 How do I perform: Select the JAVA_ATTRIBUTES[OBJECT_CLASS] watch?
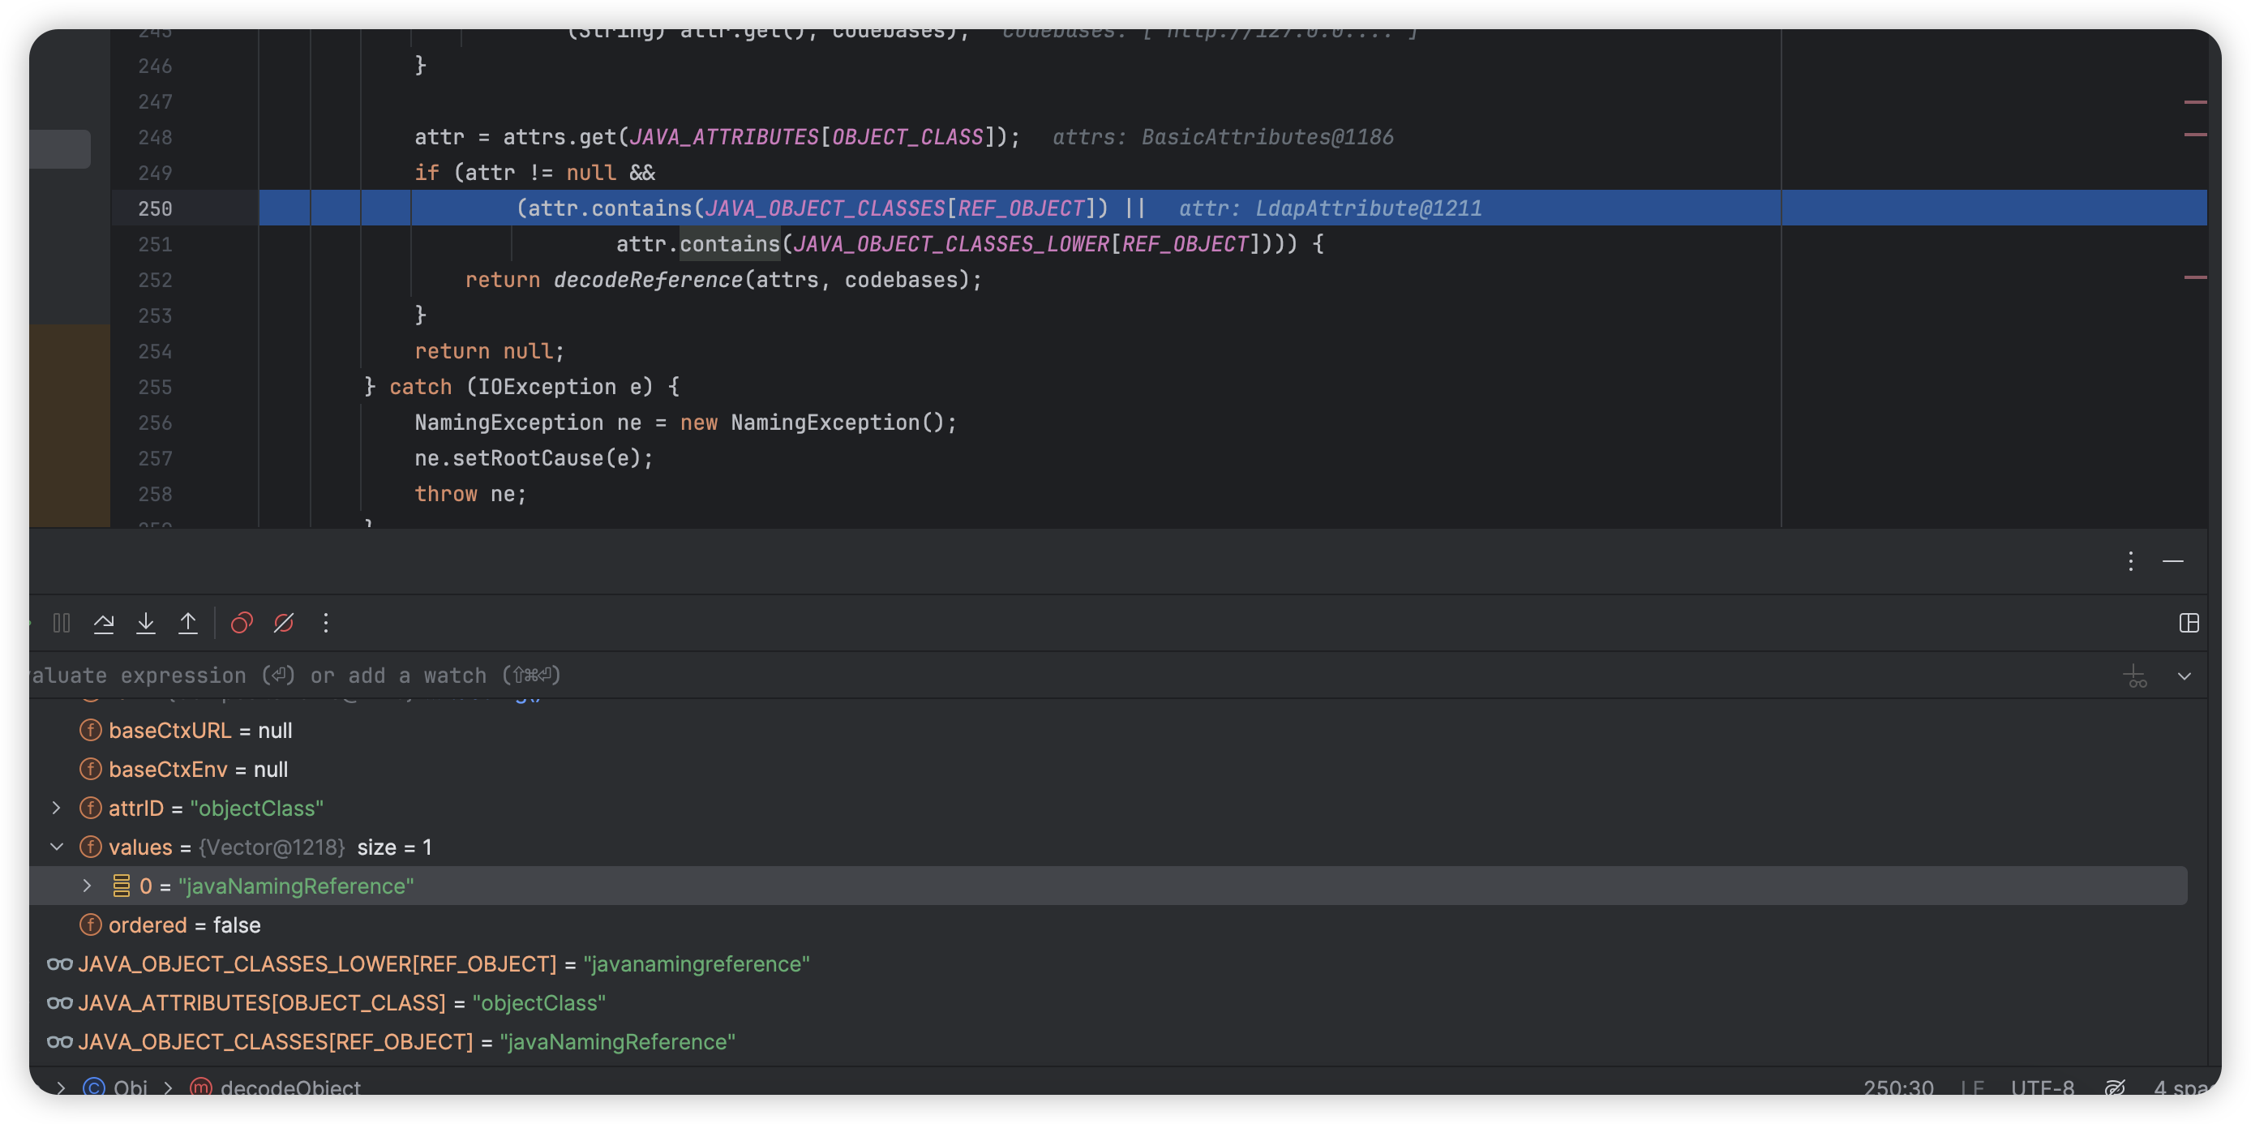[326, 1002]
